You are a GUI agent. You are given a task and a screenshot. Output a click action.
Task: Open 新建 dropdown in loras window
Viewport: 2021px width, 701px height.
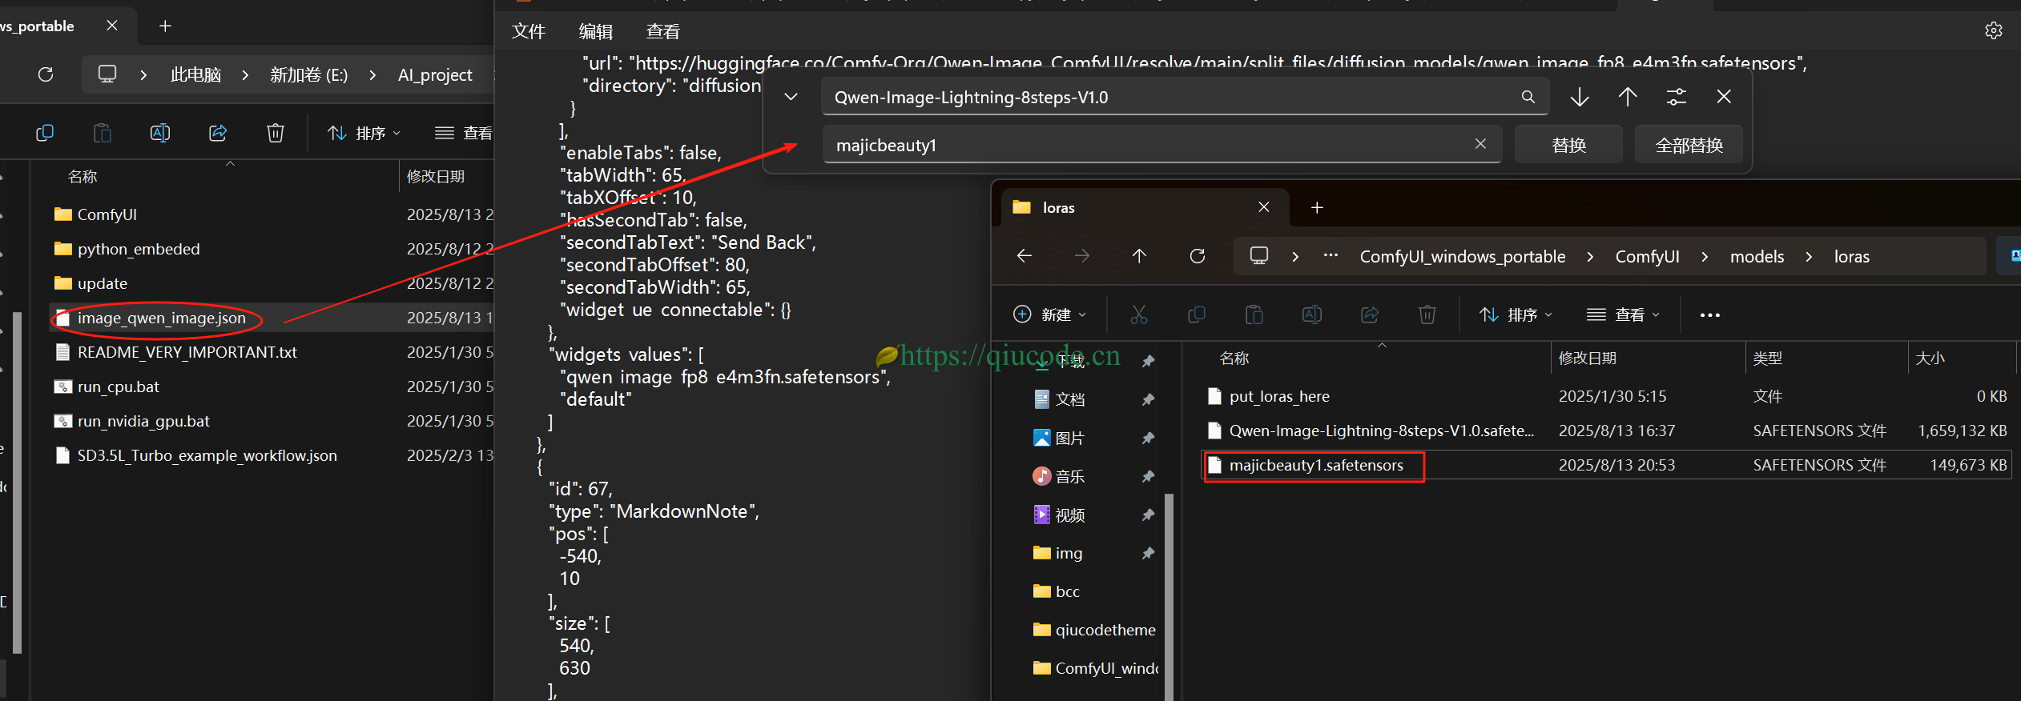(1050, 314)
